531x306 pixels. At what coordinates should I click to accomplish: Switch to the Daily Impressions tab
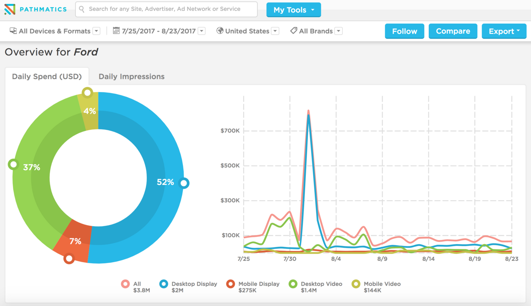131,76
